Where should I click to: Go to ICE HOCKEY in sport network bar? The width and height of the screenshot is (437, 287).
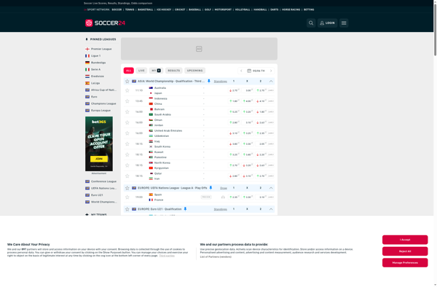click(x=164, y=9)
